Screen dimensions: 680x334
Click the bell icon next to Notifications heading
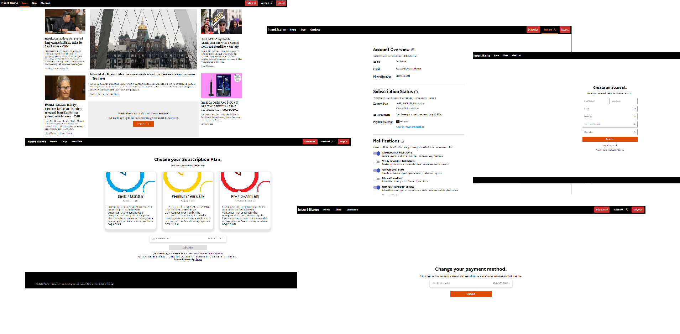[402, 141]
